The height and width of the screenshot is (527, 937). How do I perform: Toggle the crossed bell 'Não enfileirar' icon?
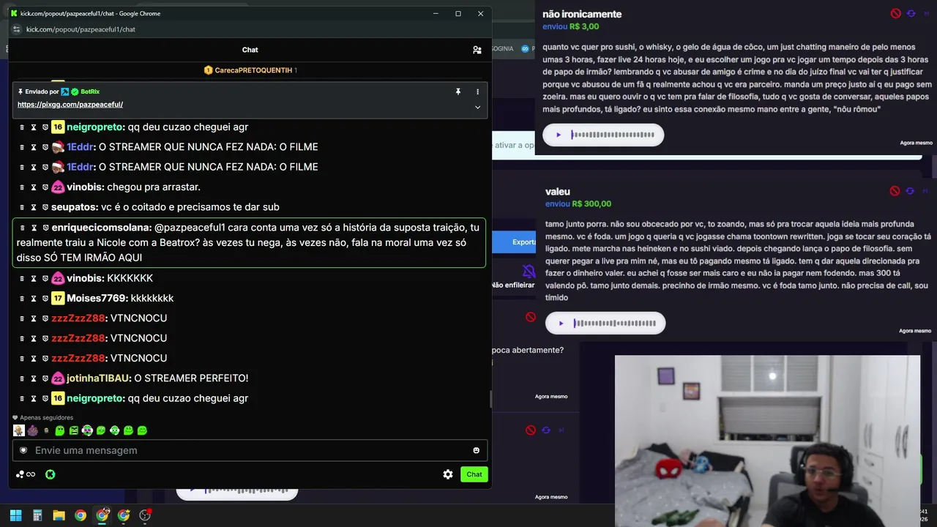(529, 272)
